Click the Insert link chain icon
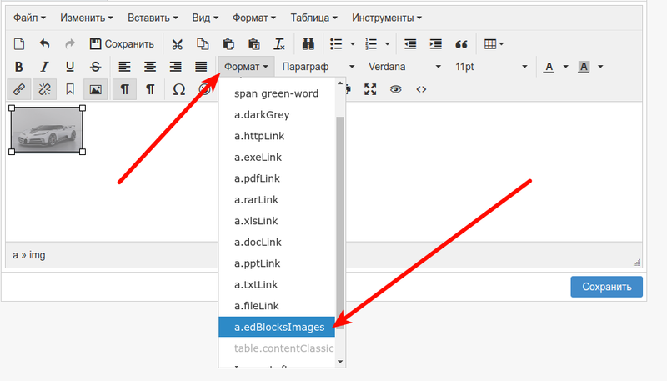This screenshot has height=381, width=667. point(18,89)
